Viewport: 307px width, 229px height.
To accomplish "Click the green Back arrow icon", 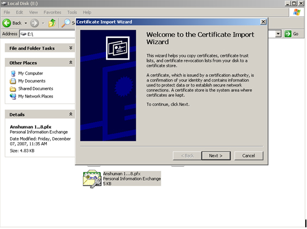I will coord(7,23).
